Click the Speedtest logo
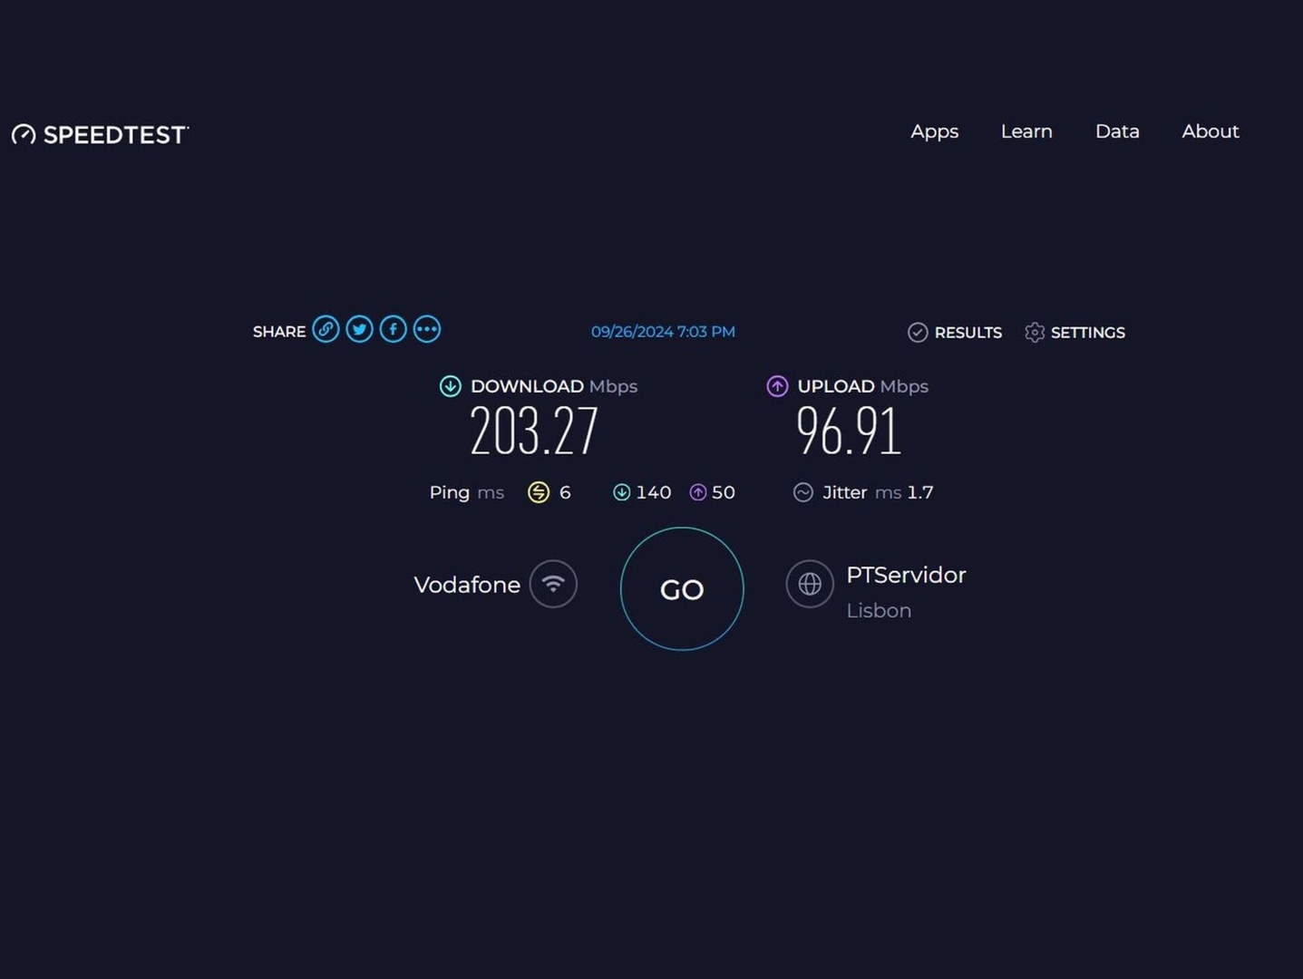Screen dimensions: 1303x979 click(101, 135)
